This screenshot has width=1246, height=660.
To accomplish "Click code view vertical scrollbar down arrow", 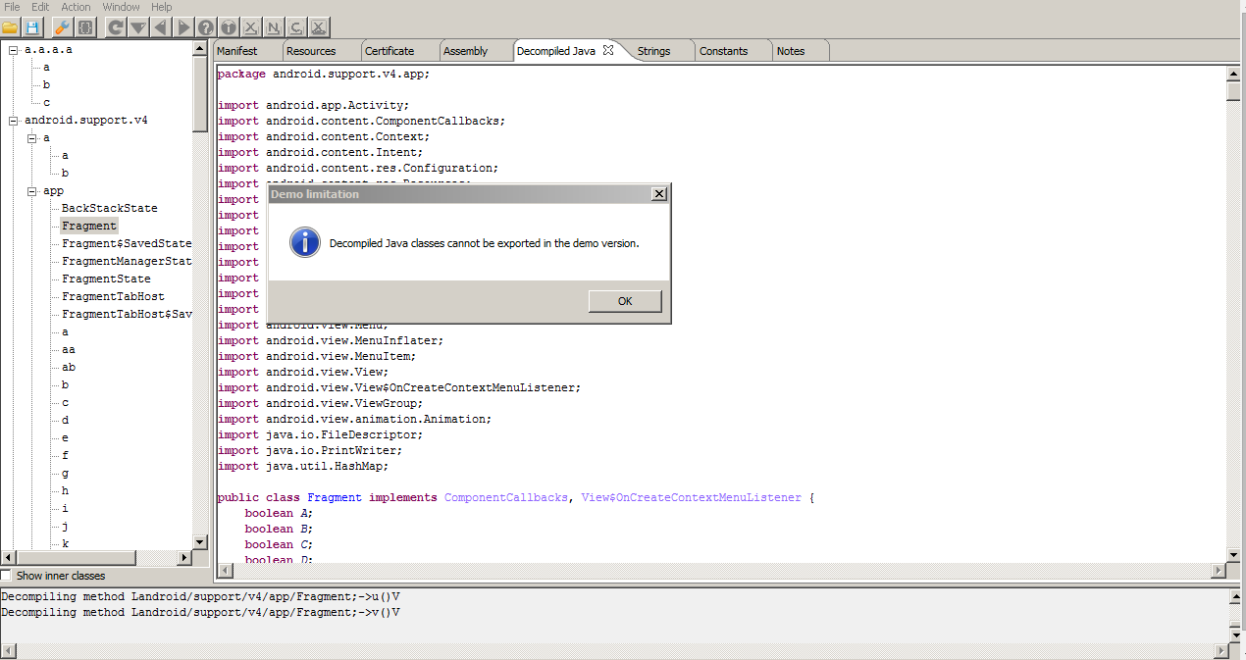I will [x=1234, y=555].
